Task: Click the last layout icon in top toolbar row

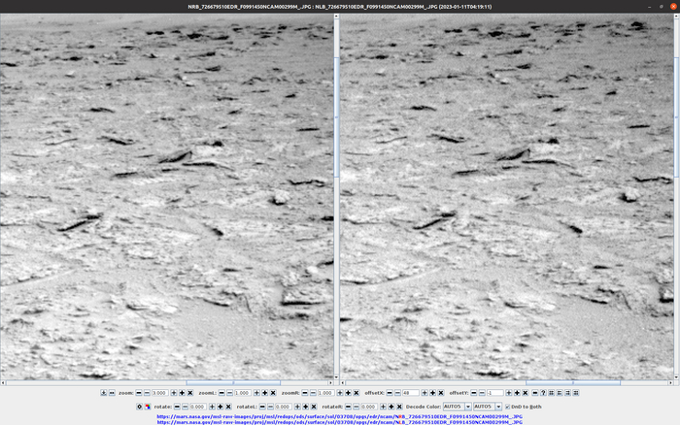Action: (576, 393)
